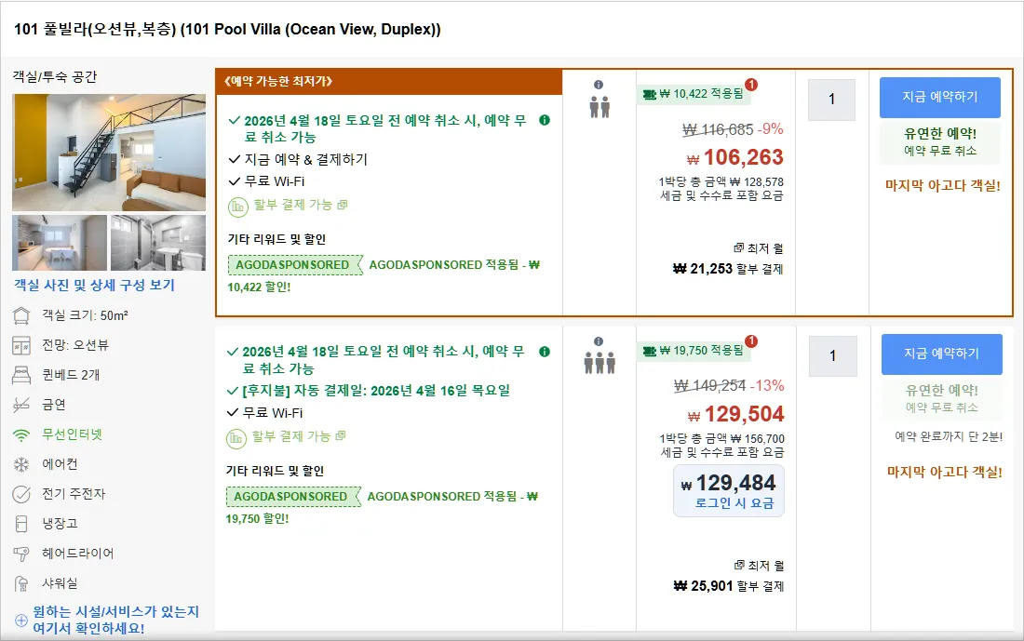Click the ₩129,484 login price box
The image size is (1024, 641).
tap(729, 491)
